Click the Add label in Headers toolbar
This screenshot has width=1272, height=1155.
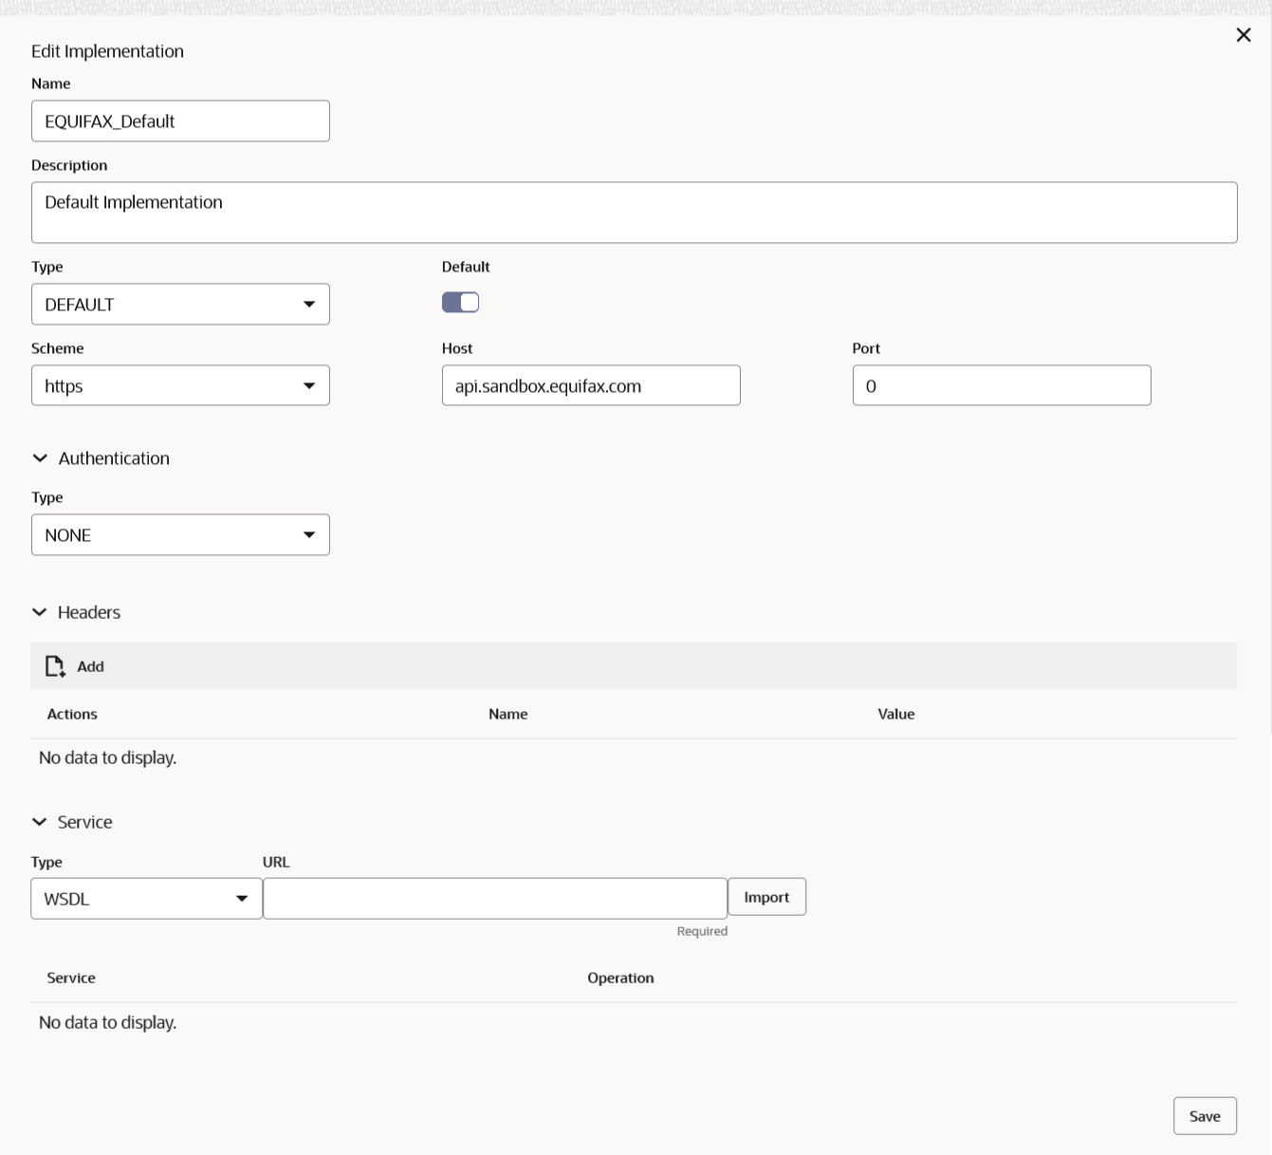pos(90,666)
